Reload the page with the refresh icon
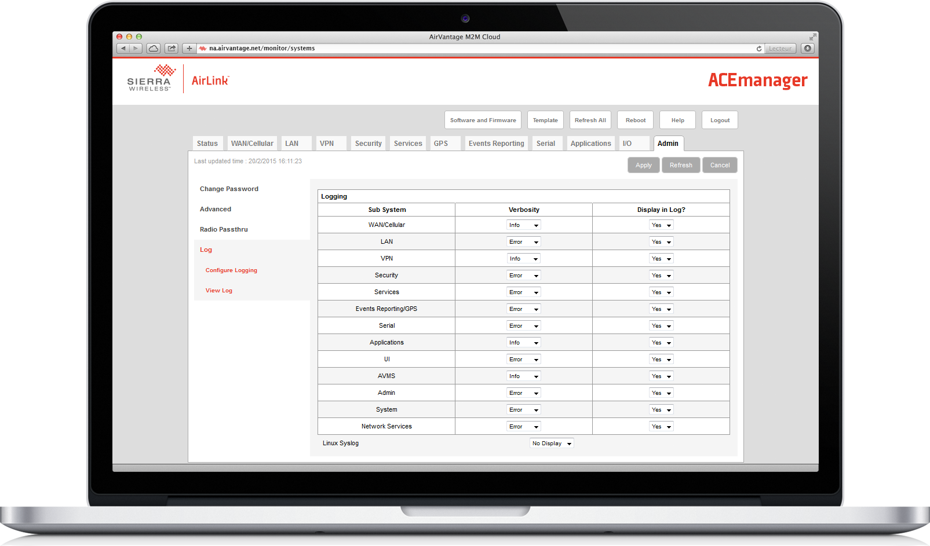The width and height of the screenshot is (930, 546). tap(759, 49)
